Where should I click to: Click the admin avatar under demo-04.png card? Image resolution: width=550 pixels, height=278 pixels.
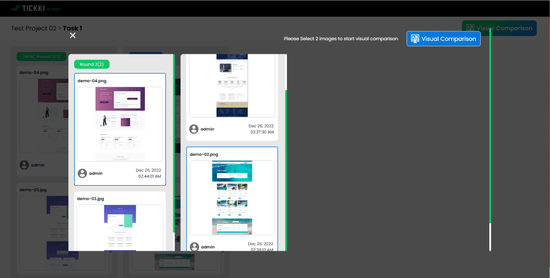click(82, 173)
